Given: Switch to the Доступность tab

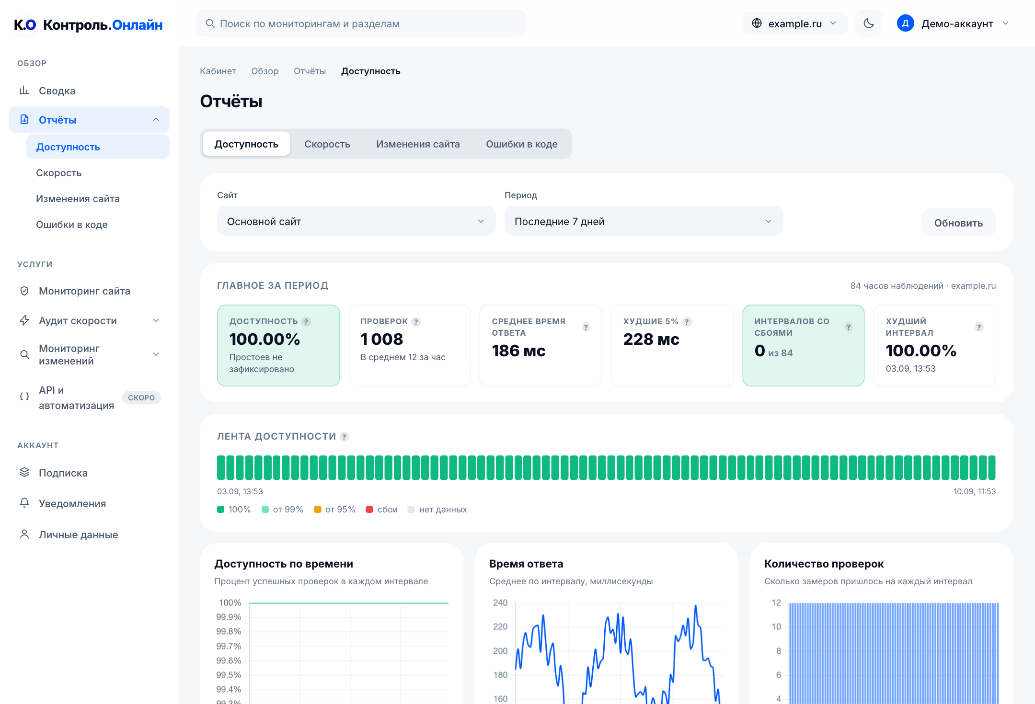Looking at the screenshot, I should pos(246,144).
